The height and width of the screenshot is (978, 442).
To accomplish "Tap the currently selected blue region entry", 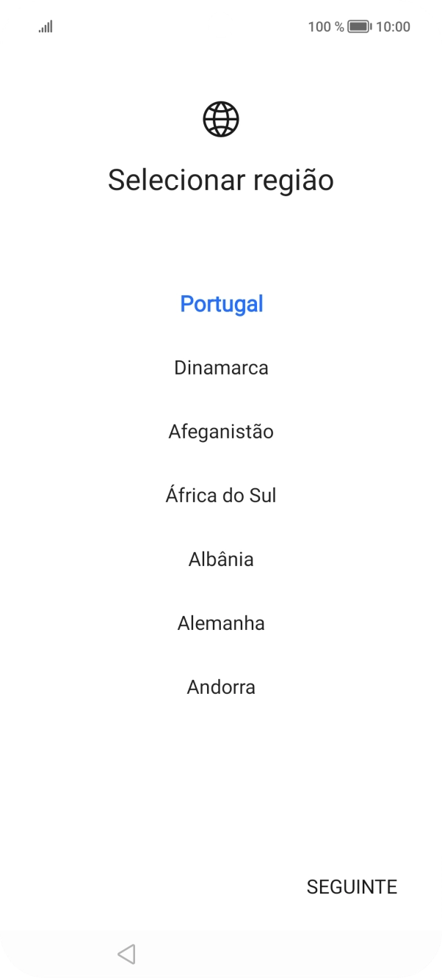I will point(221,303).
